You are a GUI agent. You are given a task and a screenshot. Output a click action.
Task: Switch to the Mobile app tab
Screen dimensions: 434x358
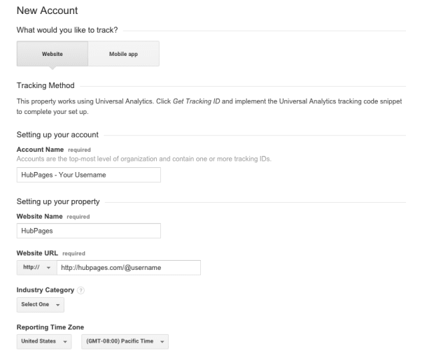point(123,54)
